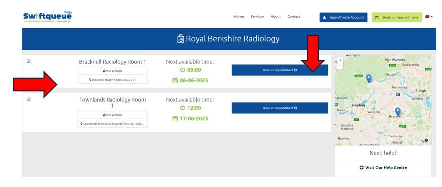This screenshot has height=187, width=442.
Task: Click the Bracknell 09:00 clock icon
Action: coord(182,70)
